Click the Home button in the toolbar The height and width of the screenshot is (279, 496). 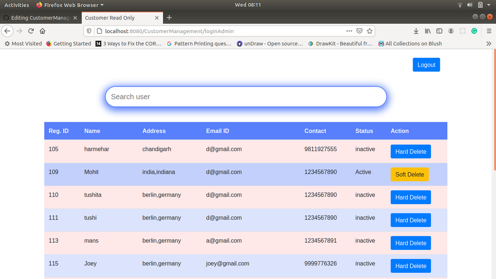click(42, 31)
